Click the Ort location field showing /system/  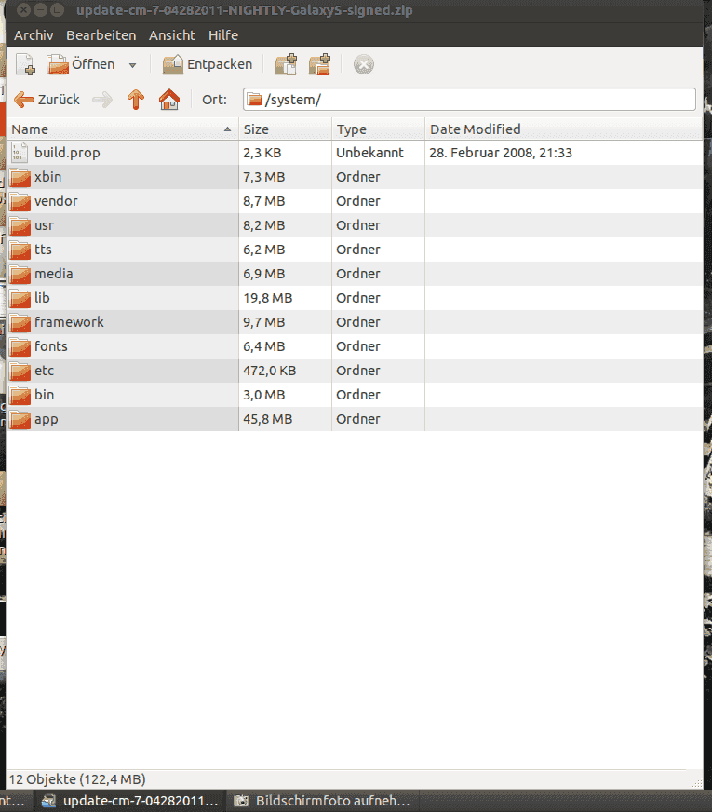click(469, 100)
